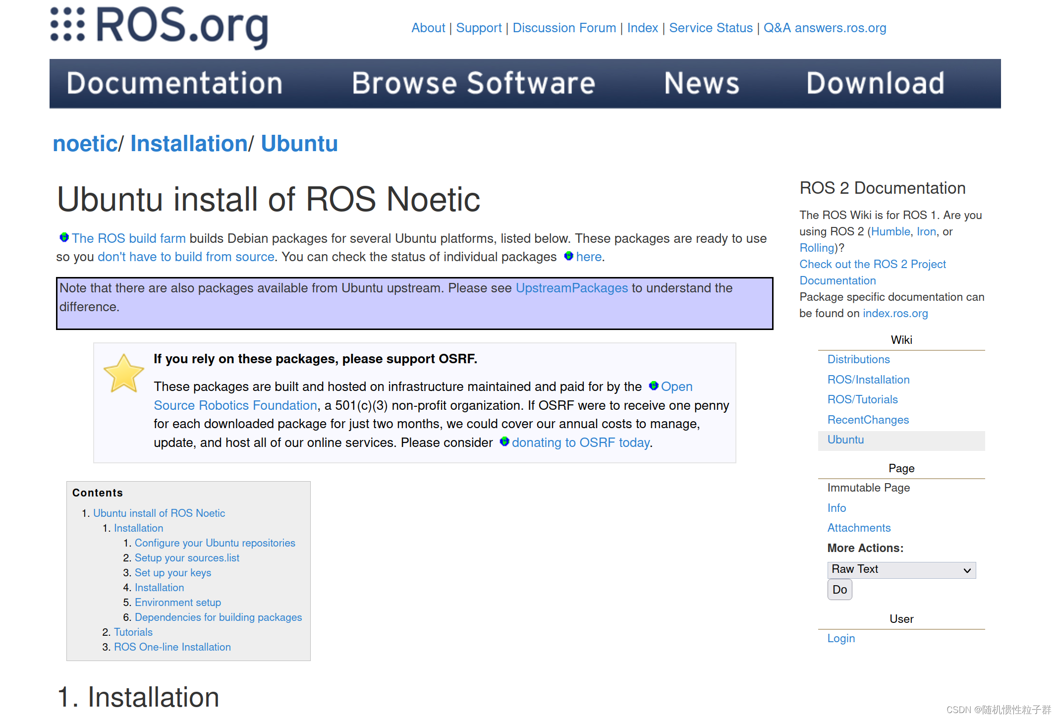Open the Browse Software menu
Image resolution: width=1059 pixels, height=719 pixels.
pos(473,83)
